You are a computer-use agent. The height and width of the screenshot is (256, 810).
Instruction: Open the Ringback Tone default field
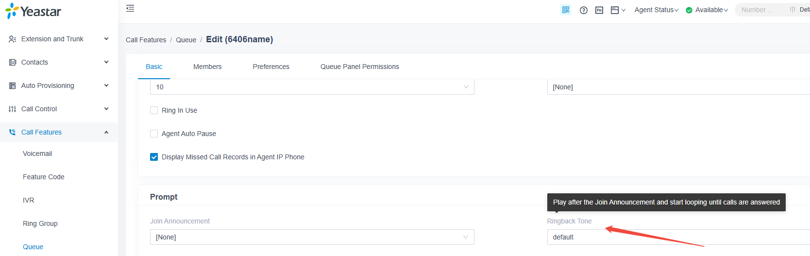pos(678,237)
